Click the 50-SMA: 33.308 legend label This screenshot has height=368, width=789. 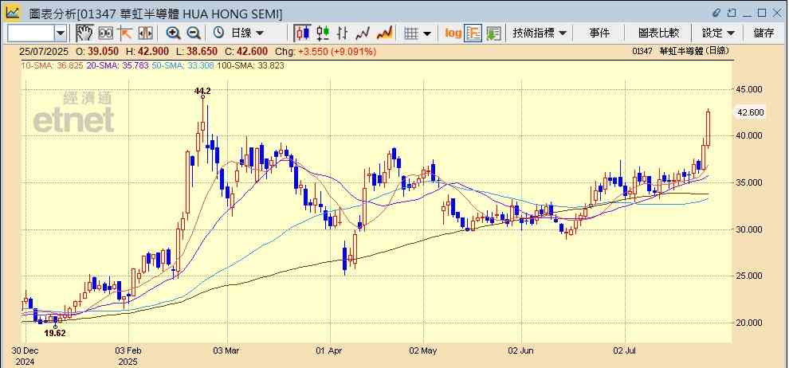tap(183, 65)
